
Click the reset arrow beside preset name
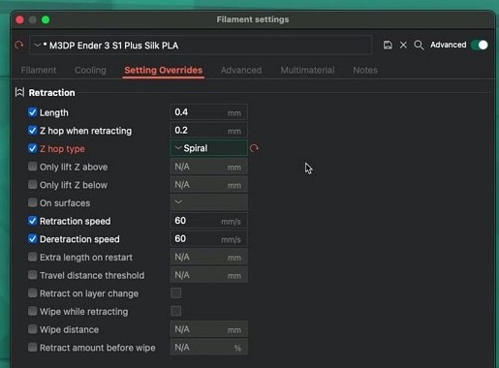(19, 45)
